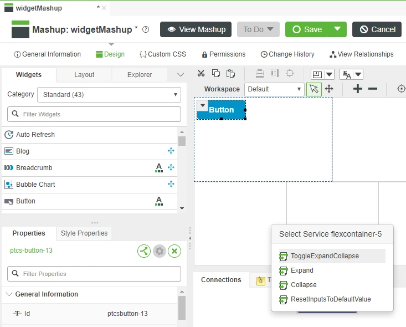Click the Copy icon in toolbar
Image resolution: width=406 pixels, height=327 pixels.
click(215, 74)
